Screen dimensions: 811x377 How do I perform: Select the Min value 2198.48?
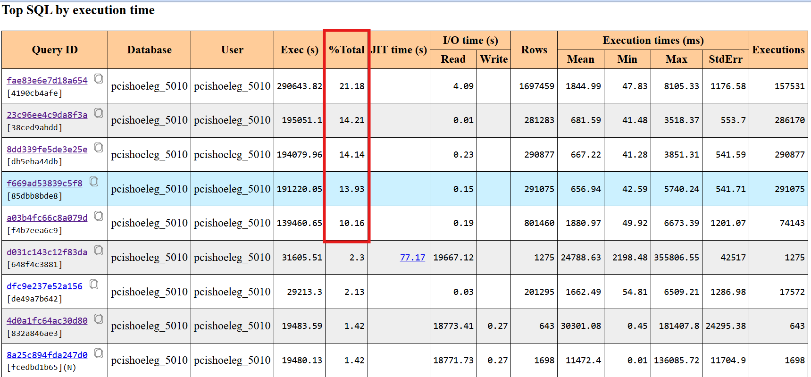[630, 258]
